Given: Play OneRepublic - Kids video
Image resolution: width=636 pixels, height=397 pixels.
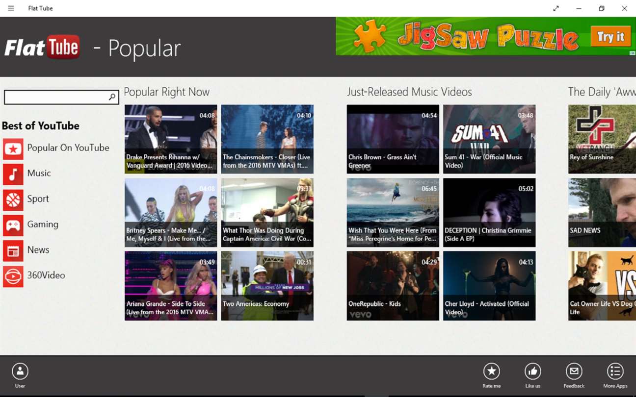Looking at the screenshot, I should 393,286.
